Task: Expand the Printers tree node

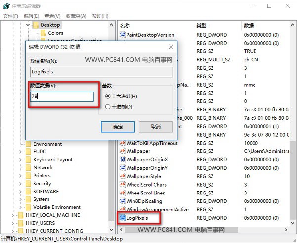Action: 20,176
